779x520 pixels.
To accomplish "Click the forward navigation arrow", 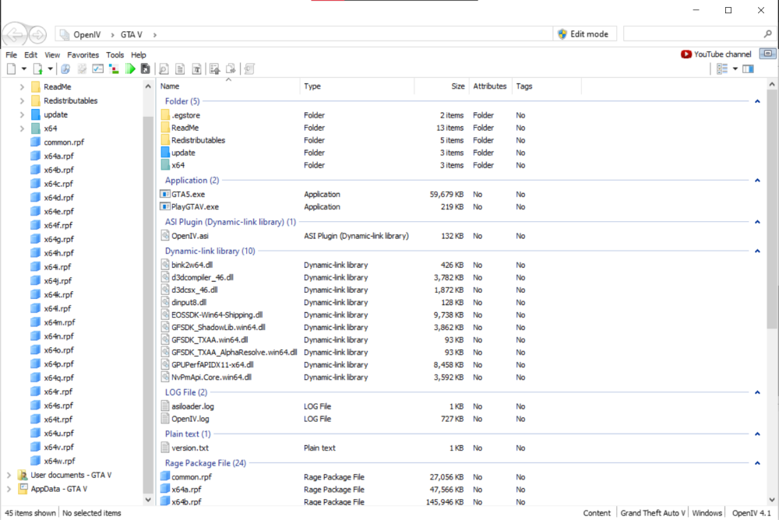I will pyautogui.click(x=37, y=34).
